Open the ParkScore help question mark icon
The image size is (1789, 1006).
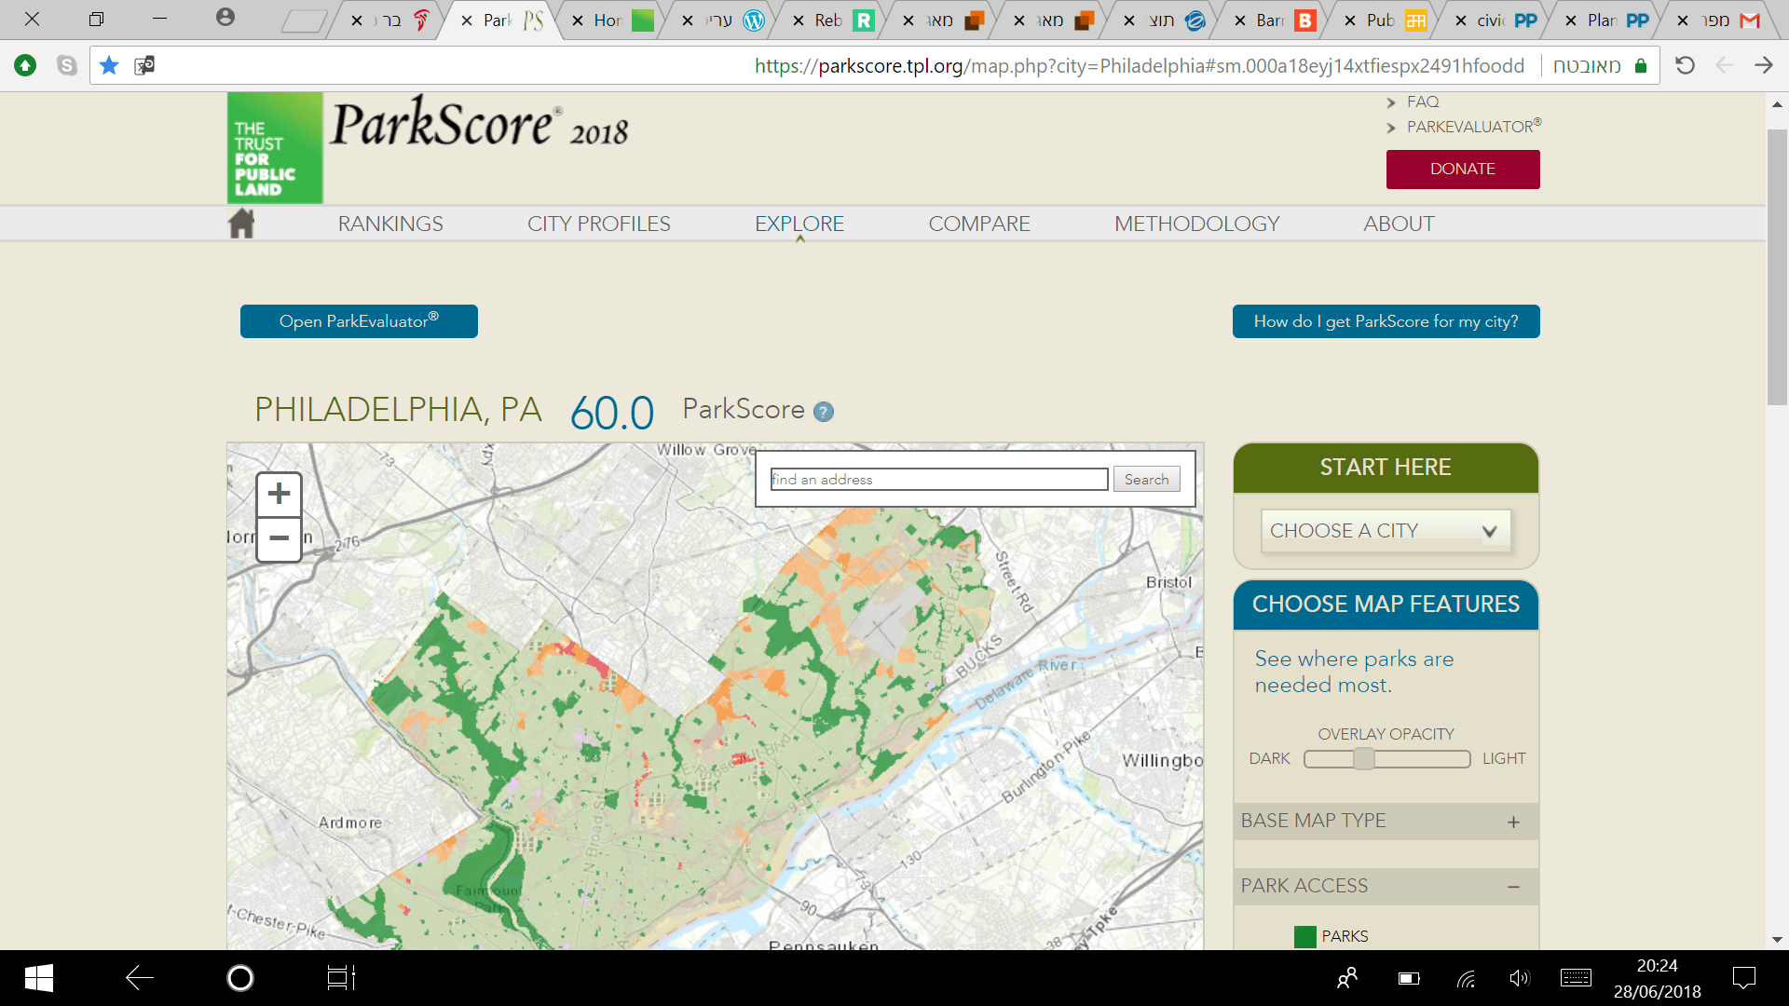coord(824,412)
